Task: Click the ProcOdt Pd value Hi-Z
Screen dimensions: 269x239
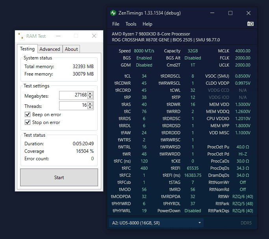Action: click(x=243, y=154)
